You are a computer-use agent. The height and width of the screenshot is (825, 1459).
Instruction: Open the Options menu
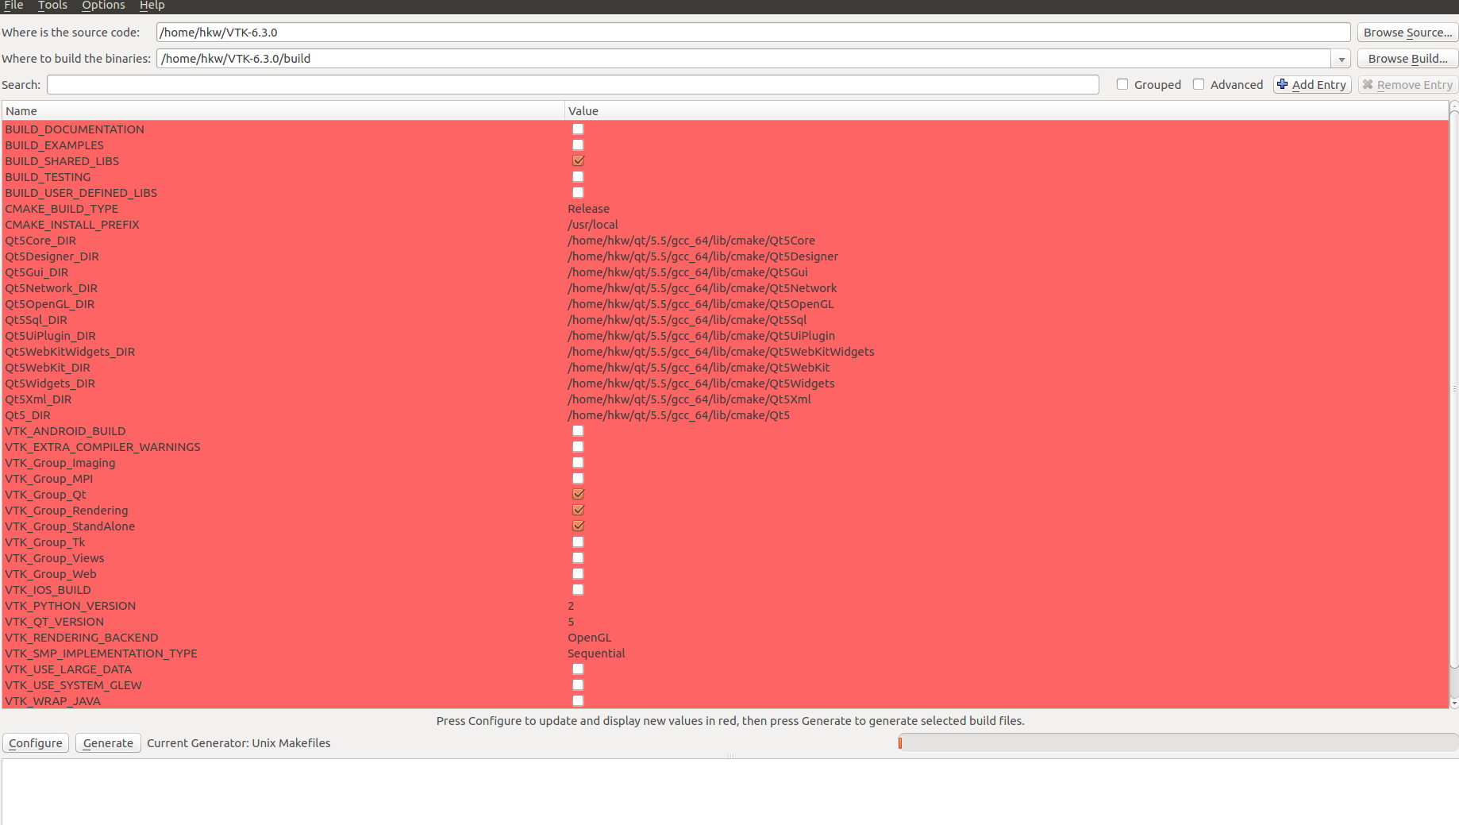click(x=103, y=6)
